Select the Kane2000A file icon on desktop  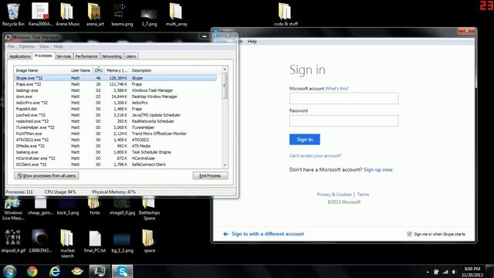tap(40, 14)
